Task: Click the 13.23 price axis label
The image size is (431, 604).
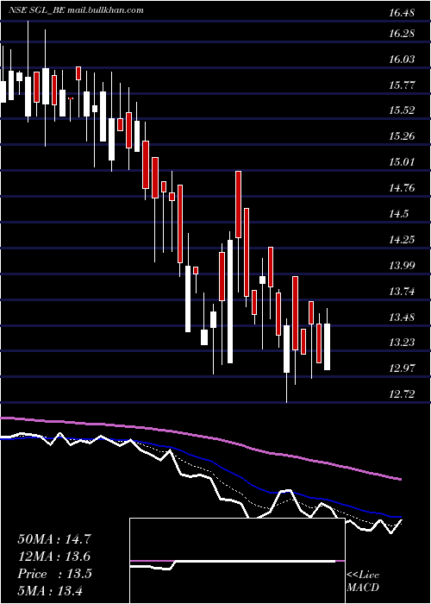Action: click(402, 343)
